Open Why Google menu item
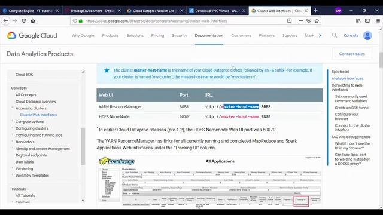Viewport: 383px width, 215px height. tap(83, 36)
